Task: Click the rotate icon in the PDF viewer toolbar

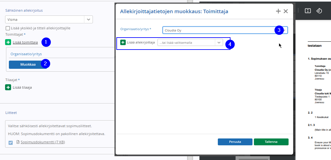Action: pos(319,11)
